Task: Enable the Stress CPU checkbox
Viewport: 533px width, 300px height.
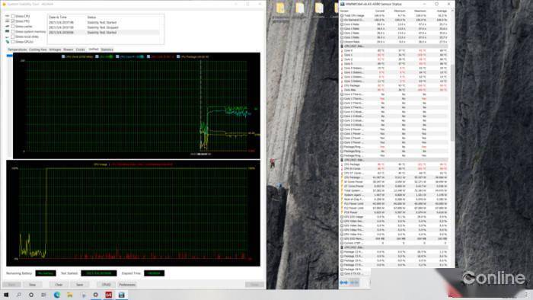Action: [13, 16]
